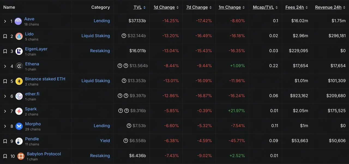The height and width of the screenshot is (164, 349).
Task: Sort table by TVL column
Action: tap(138, 7)
